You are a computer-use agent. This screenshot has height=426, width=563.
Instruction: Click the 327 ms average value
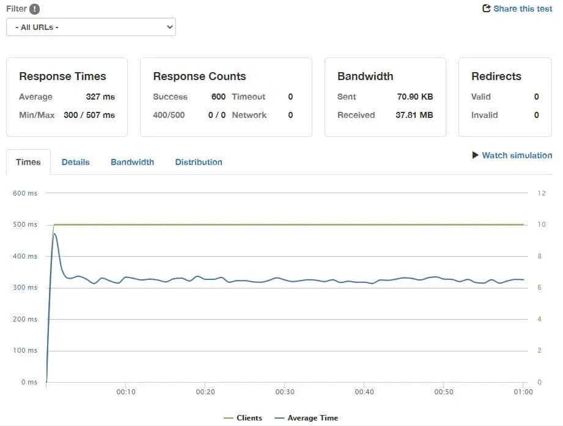coord(100,97)
